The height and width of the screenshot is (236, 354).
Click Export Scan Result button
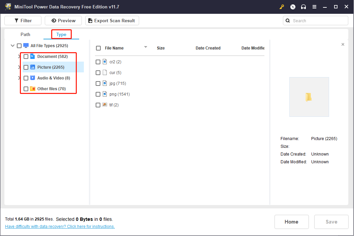click(x=112, y=21)
